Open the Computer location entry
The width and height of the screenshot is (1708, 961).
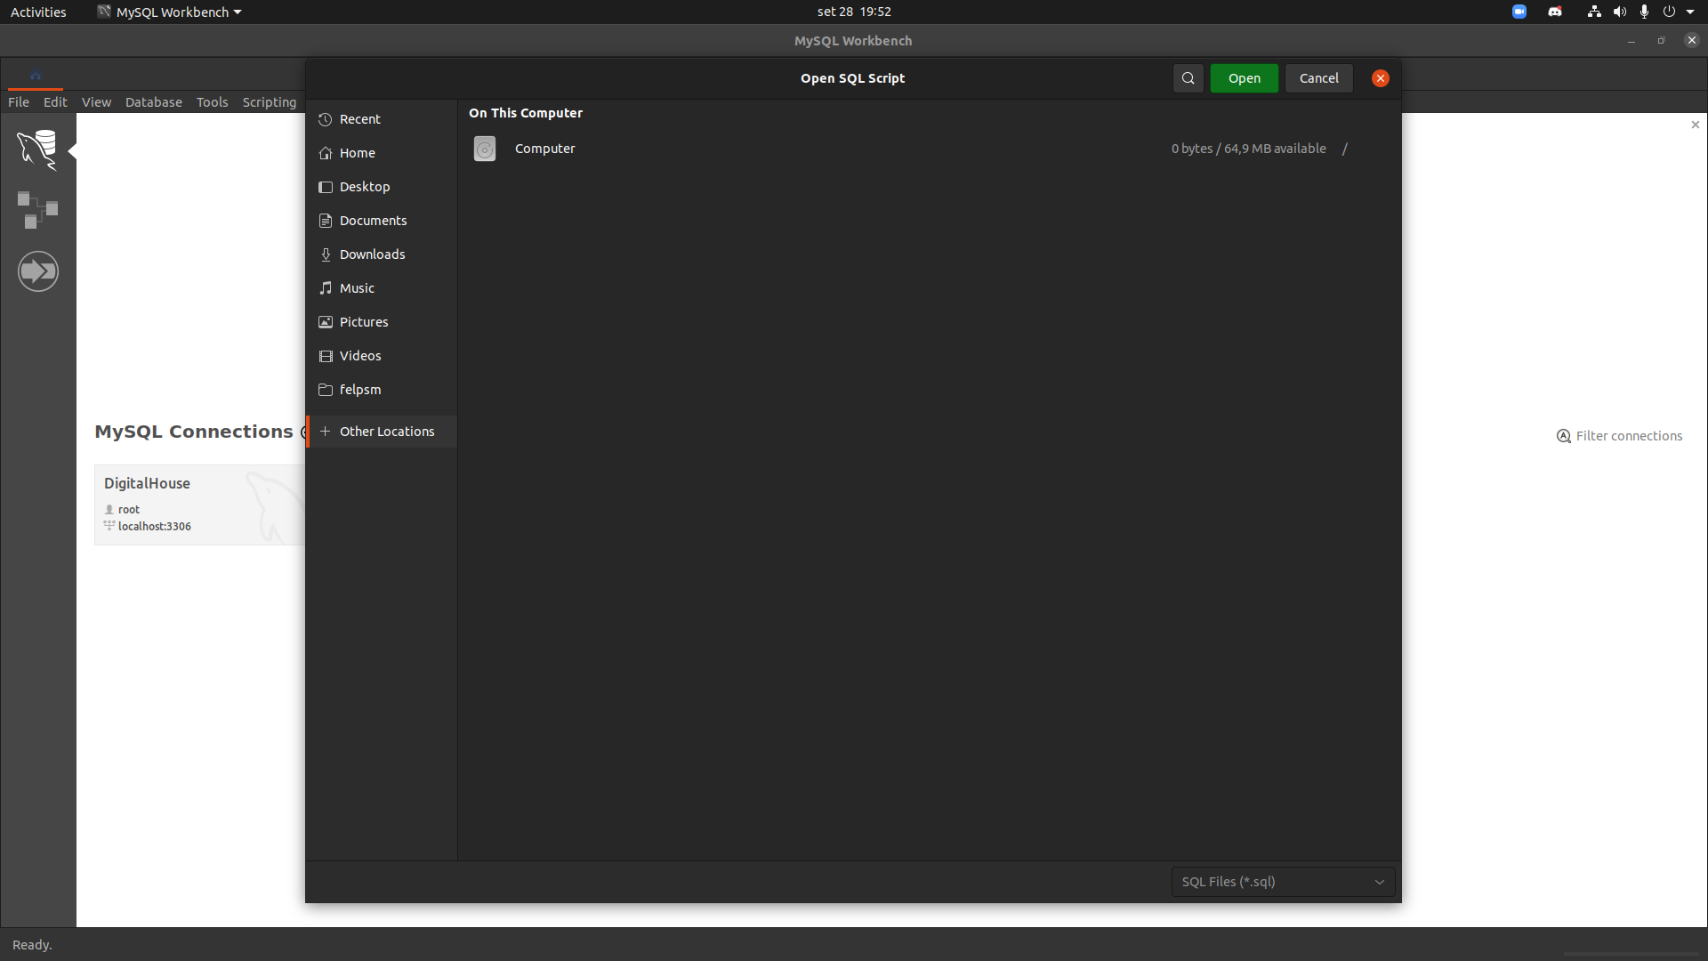pos(929,149)
